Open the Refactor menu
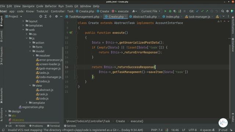 [x=51, y=6]
